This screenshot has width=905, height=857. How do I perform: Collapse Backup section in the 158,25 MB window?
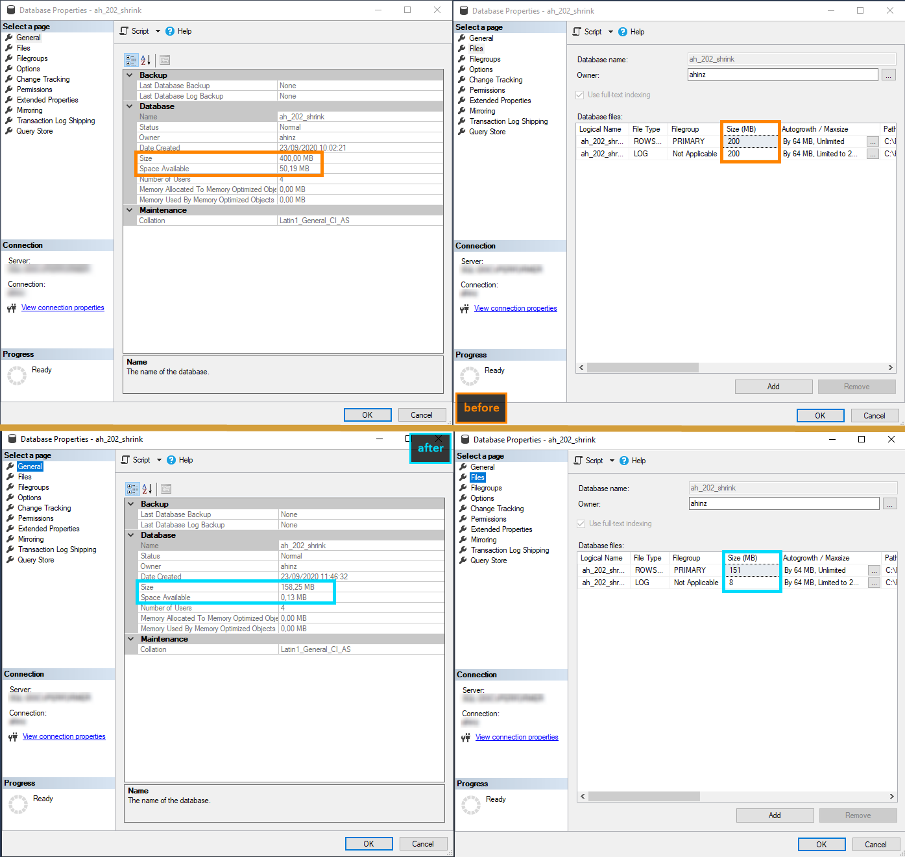[x=132, y=504]
